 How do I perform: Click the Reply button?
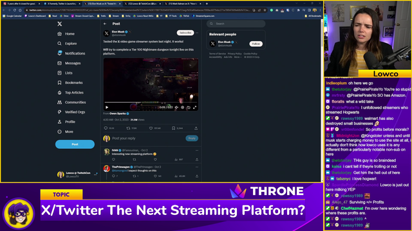(192, 138)
